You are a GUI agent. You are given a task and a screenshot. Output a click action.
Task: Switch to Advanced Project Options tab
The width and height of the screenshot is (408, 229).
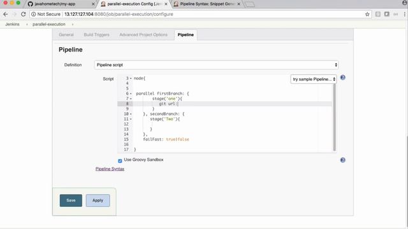tap(143, 35)
